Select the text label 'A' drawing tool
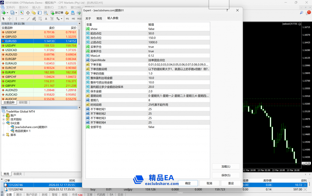Image resolution: width=312 pixels, height=196 pixels. pos(46,19)
